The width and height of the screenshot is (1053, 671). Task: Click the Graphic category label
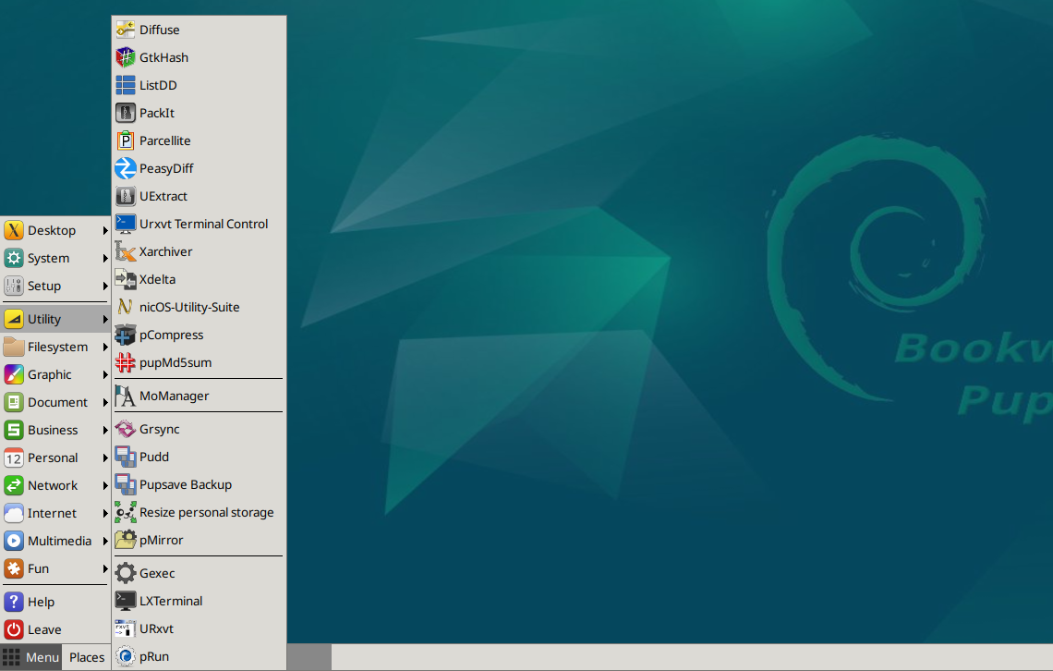point(50,375)
